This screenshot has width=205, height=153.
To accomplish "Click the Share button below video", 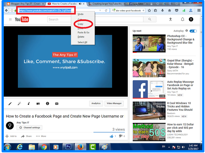I will click(x=26, y=136).
